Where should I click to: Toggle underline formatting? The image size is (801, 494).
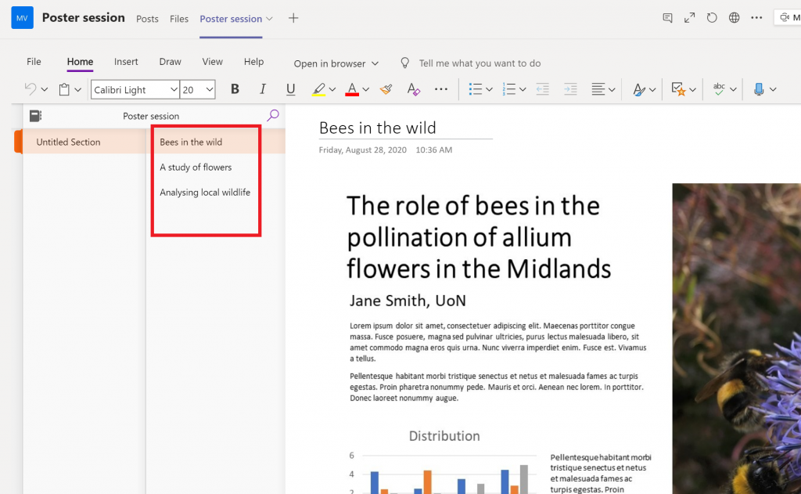tap(291, 89)
